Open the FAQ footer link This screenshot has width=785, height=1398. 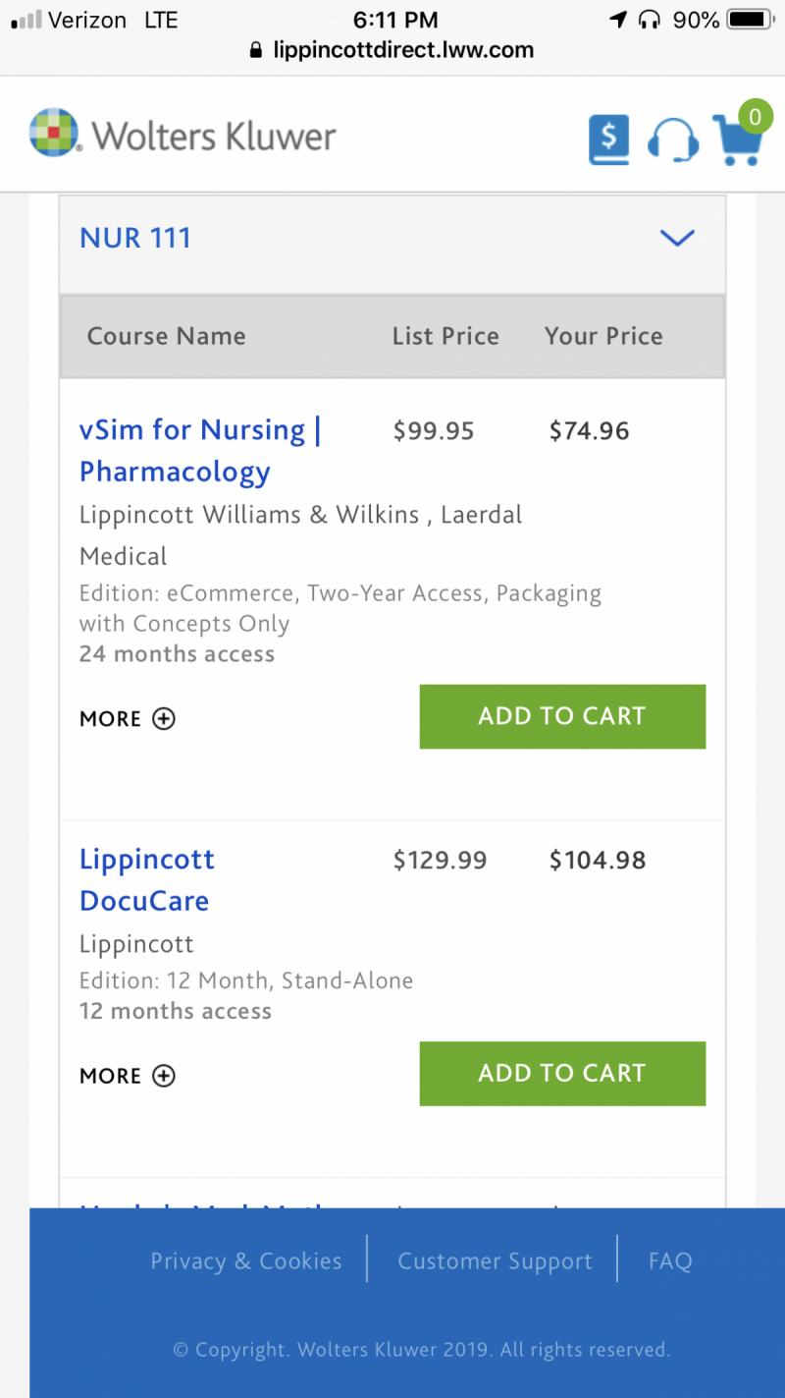(670, 1261)
